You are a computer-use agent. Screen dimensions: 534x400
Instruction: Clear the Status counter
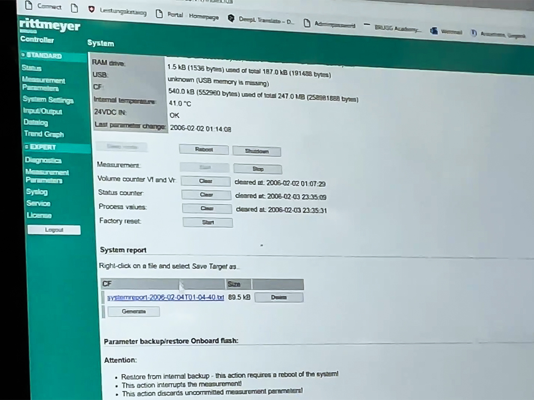click(x=206, y=195)
